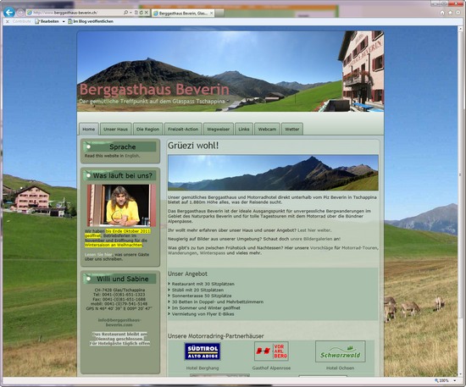Click the Winterspass link

point(213,253)
